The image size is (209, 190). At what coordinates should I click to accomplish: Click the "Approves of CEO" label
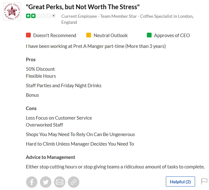tap(172, 36)
